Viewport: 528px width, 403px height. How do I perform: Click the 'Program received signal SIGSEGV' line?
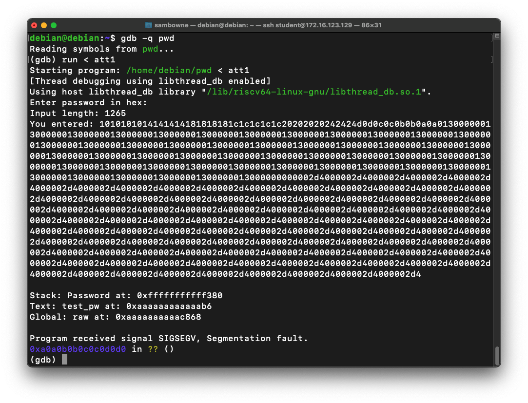point(169,338)
